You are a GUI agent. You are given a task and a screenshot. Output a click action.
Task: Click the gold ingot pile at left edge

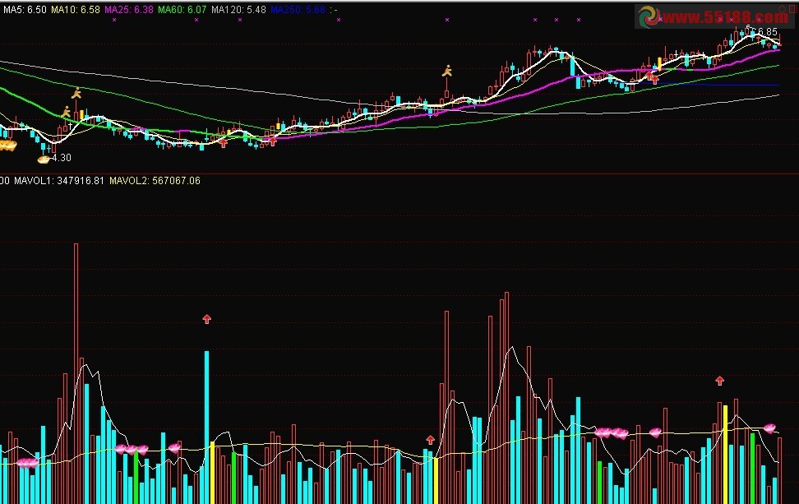tap(8, 146)
